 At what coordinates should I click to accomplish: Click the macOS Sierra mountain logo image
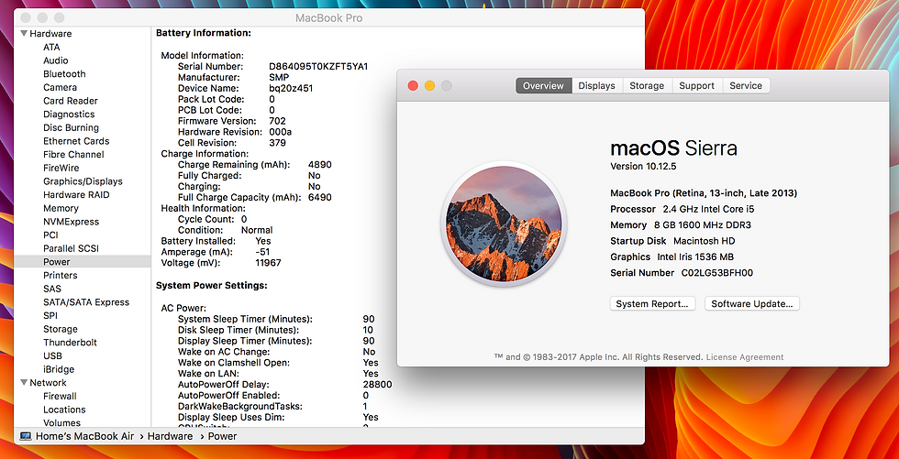click(x=504, y=223)
